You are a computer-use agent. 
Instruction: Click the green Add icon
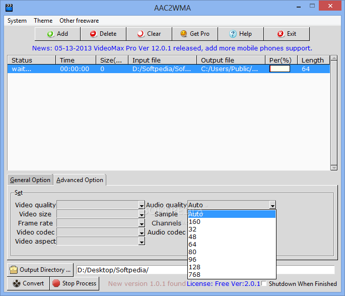click(x=50, y=34)
